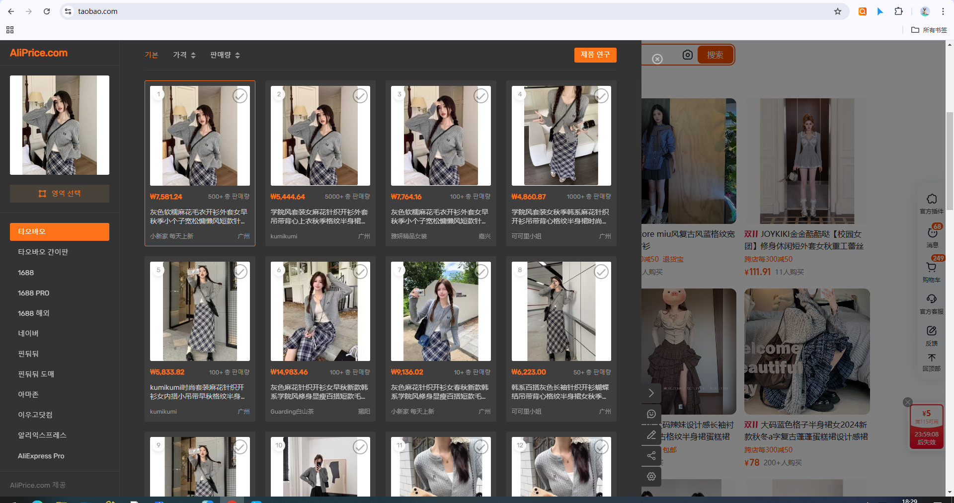Viewport: 954px width, 503px height.
Task: Check the selection circle on product 4
Action: [x=601, y=96]
